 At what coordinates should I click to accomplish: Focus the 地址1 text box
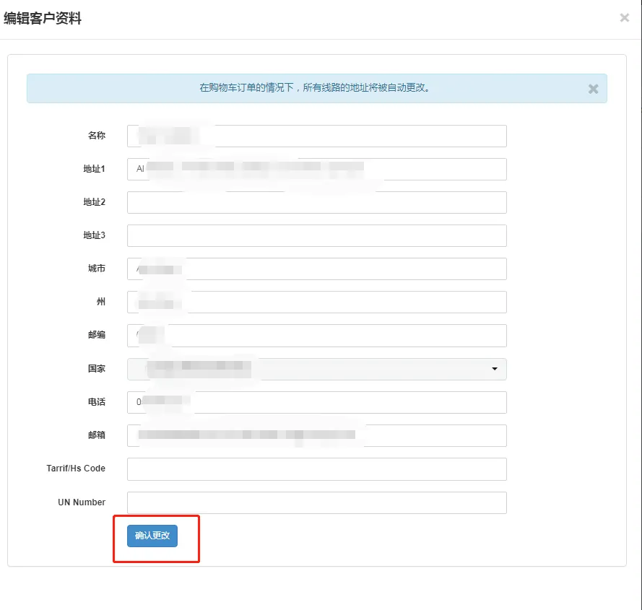317,169
